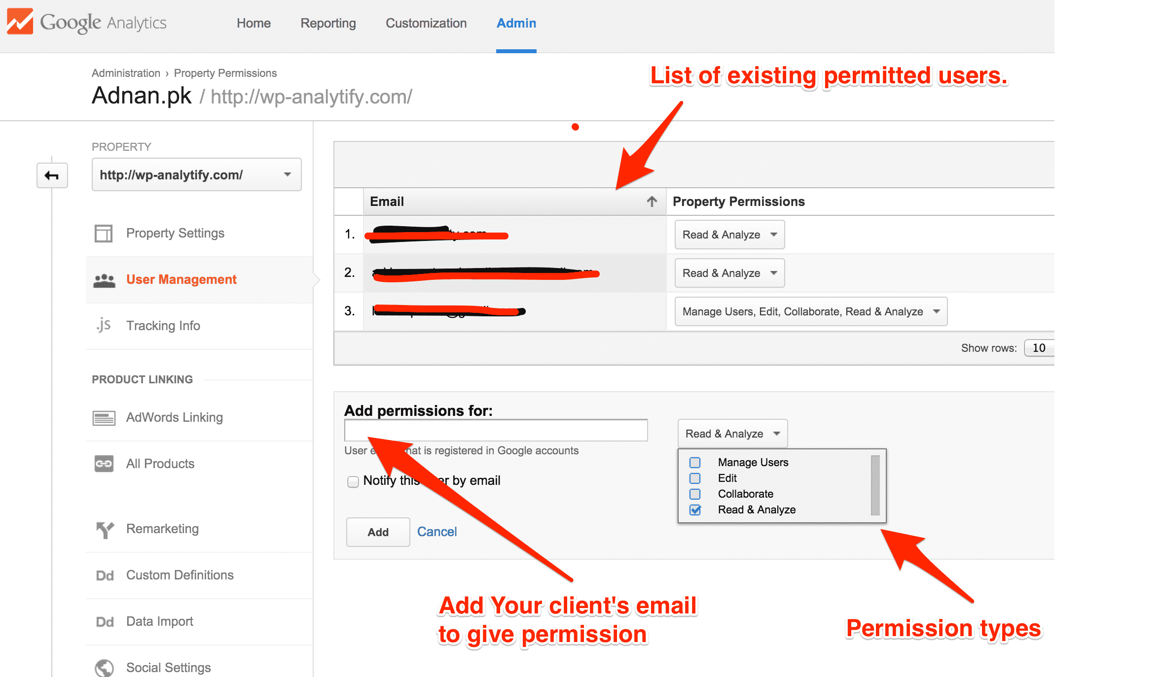Image resolution: width=1161 pixels, height=677 pixels.
Task: Click the Manage Users option label
Action: point(753,462)
